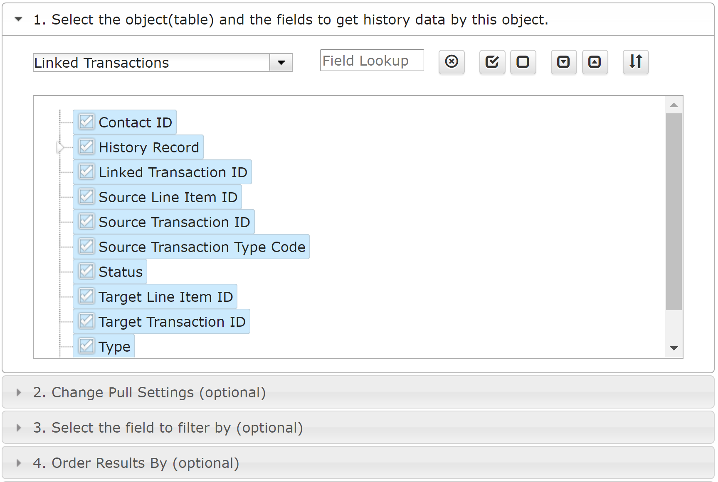Expand the History Record tree node
Image resolution: width=718 pixels, height=482 pixels.
click(x=60, y=147)
